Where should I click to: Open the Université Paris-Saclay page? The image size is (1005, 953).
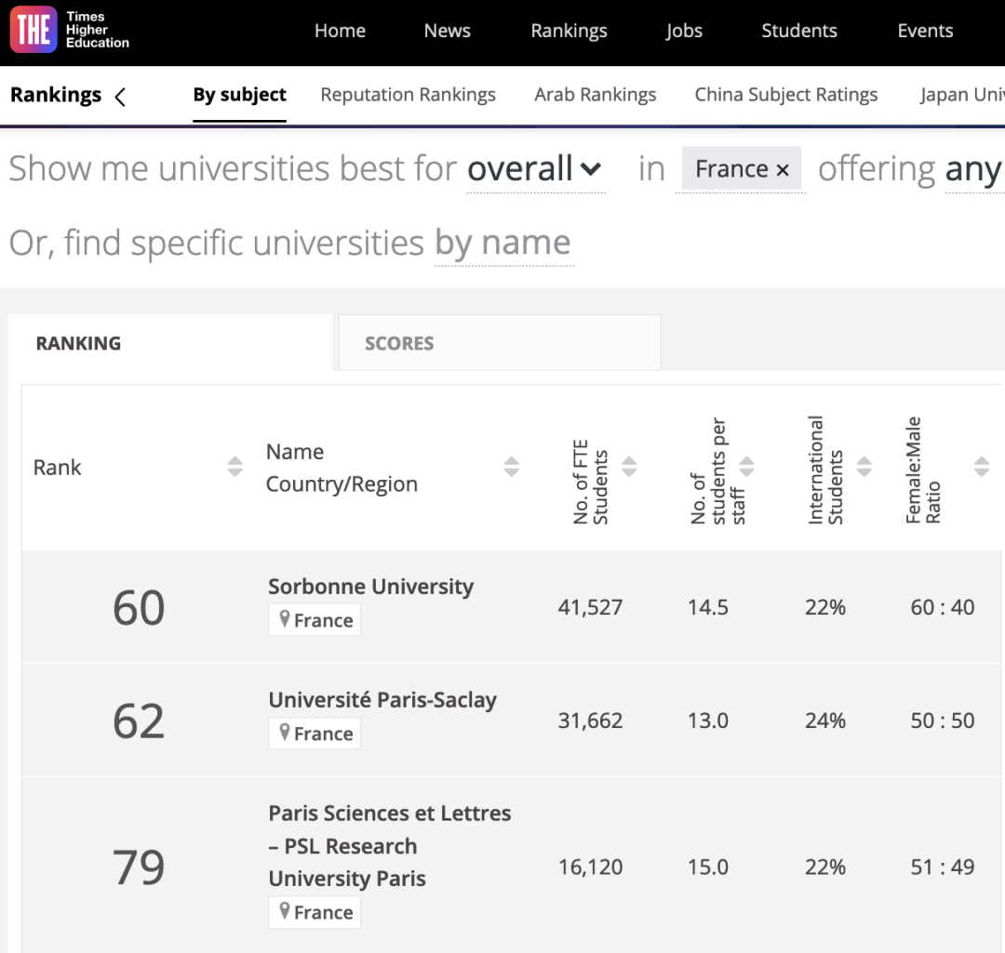(382, 700)
